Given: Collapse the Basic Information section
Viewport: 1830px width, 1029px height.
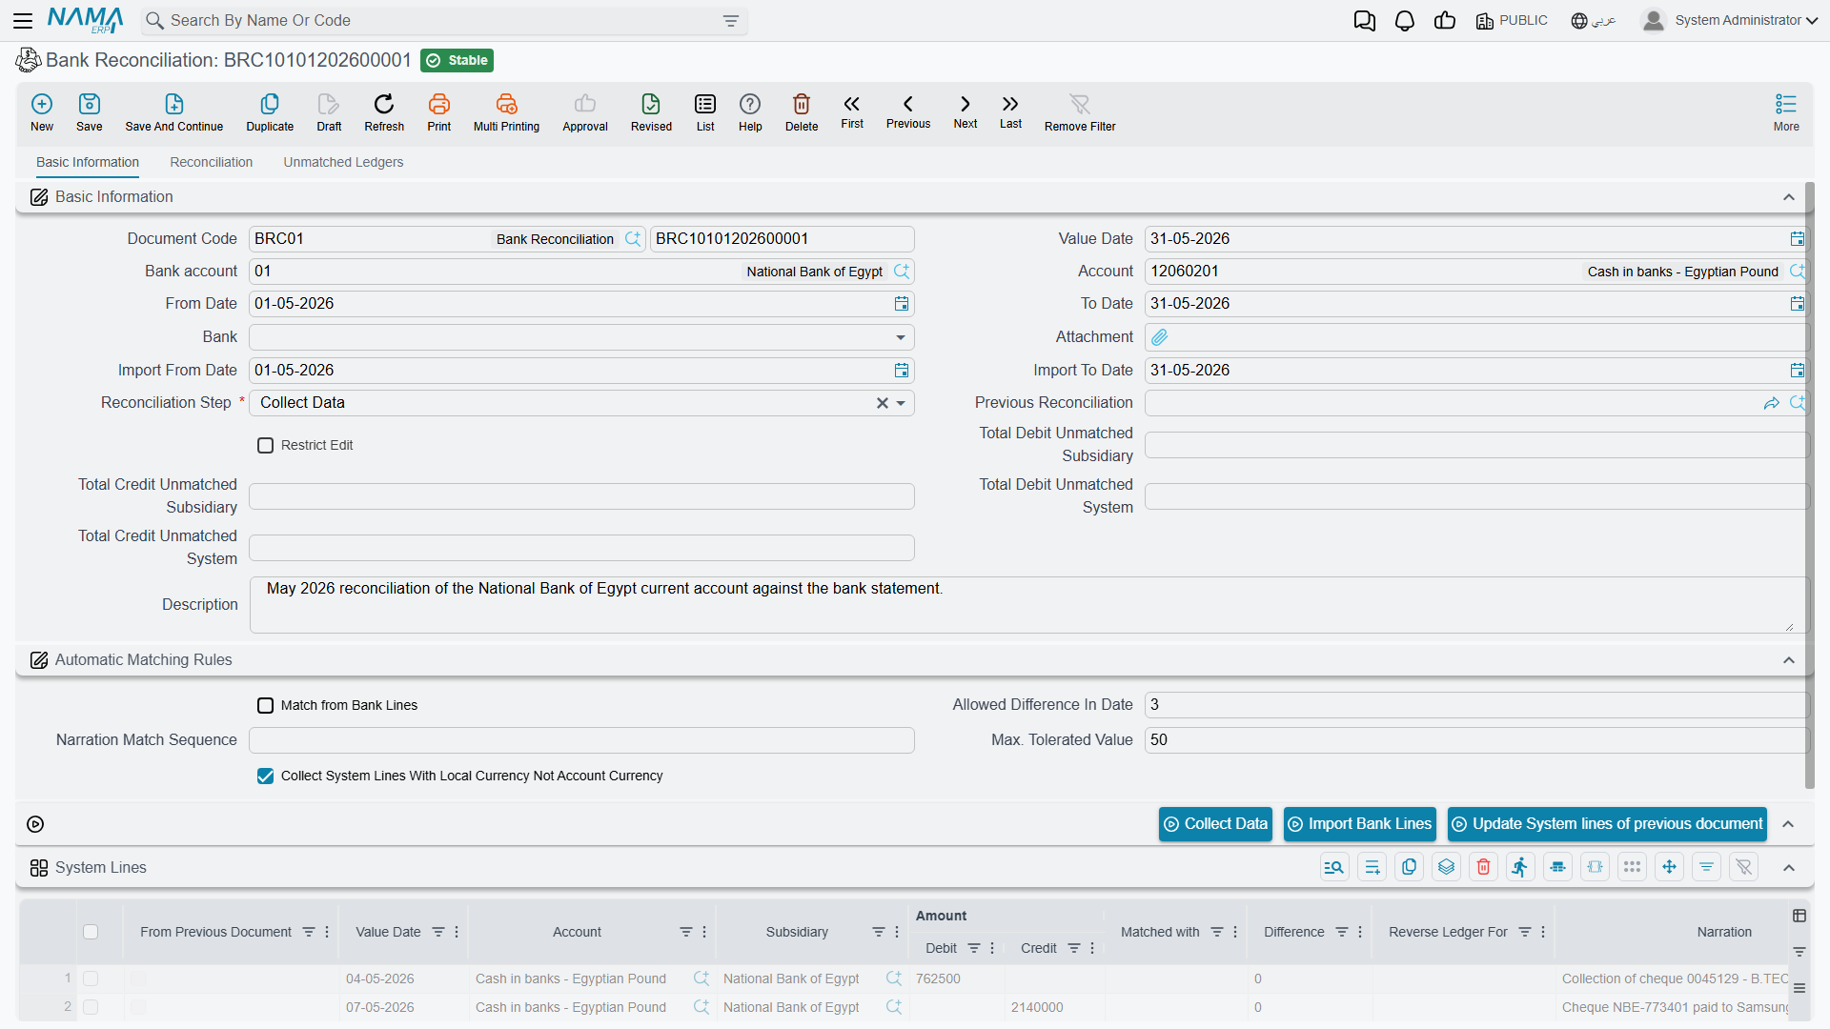Looking at the screenshot, I should (1789, 197).
